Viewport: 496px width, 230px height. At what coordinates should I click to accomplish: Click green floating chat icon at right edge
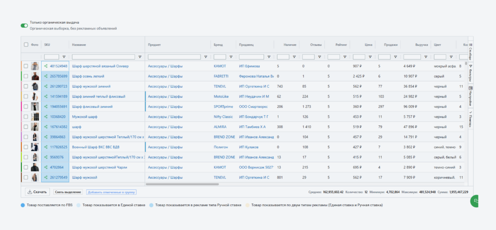point(477,200)
